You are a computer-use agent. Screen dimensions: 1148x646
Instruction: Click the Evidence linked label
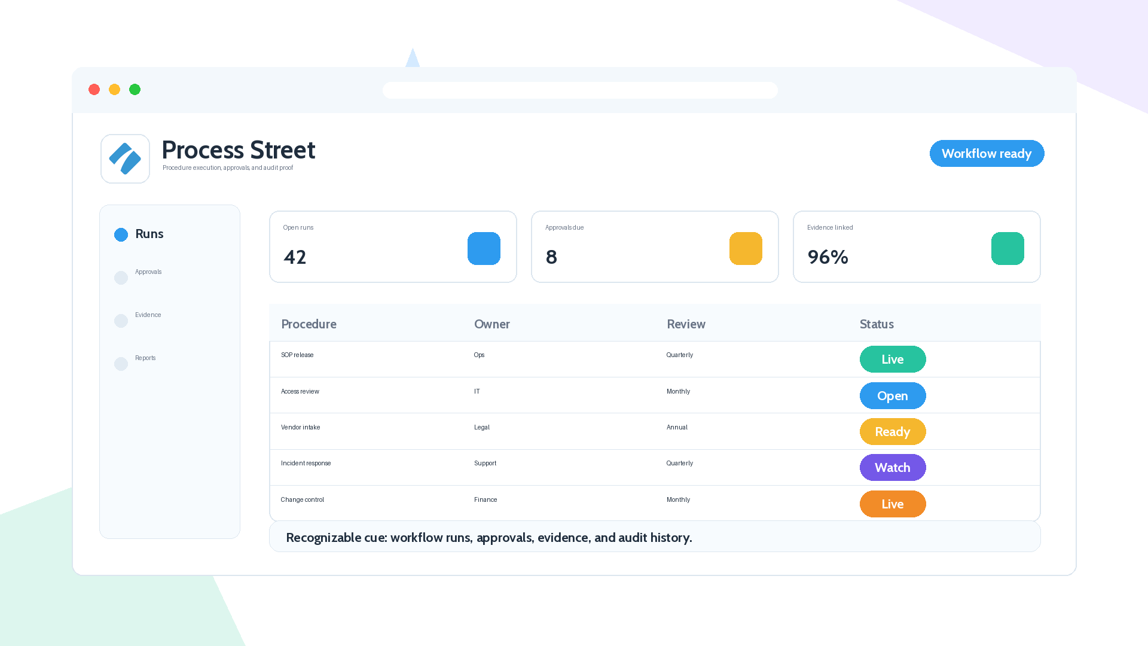point(830,227)
